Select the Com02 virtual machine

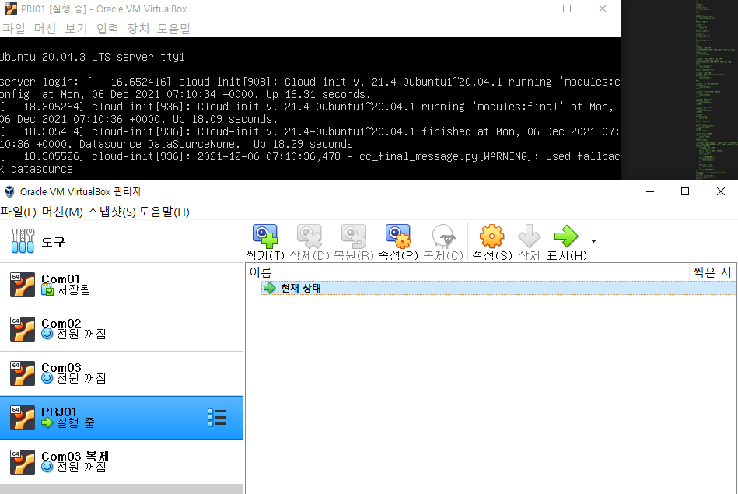point(121,329)
